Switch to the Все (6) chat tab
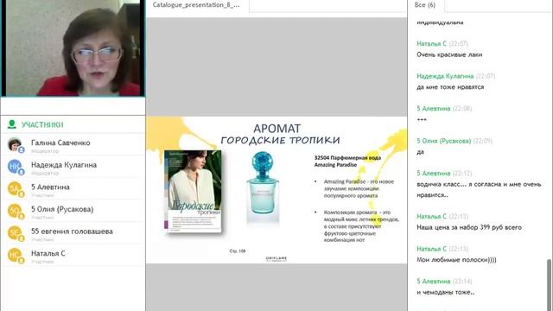This screenshot has width=553, height=311. 425,5
